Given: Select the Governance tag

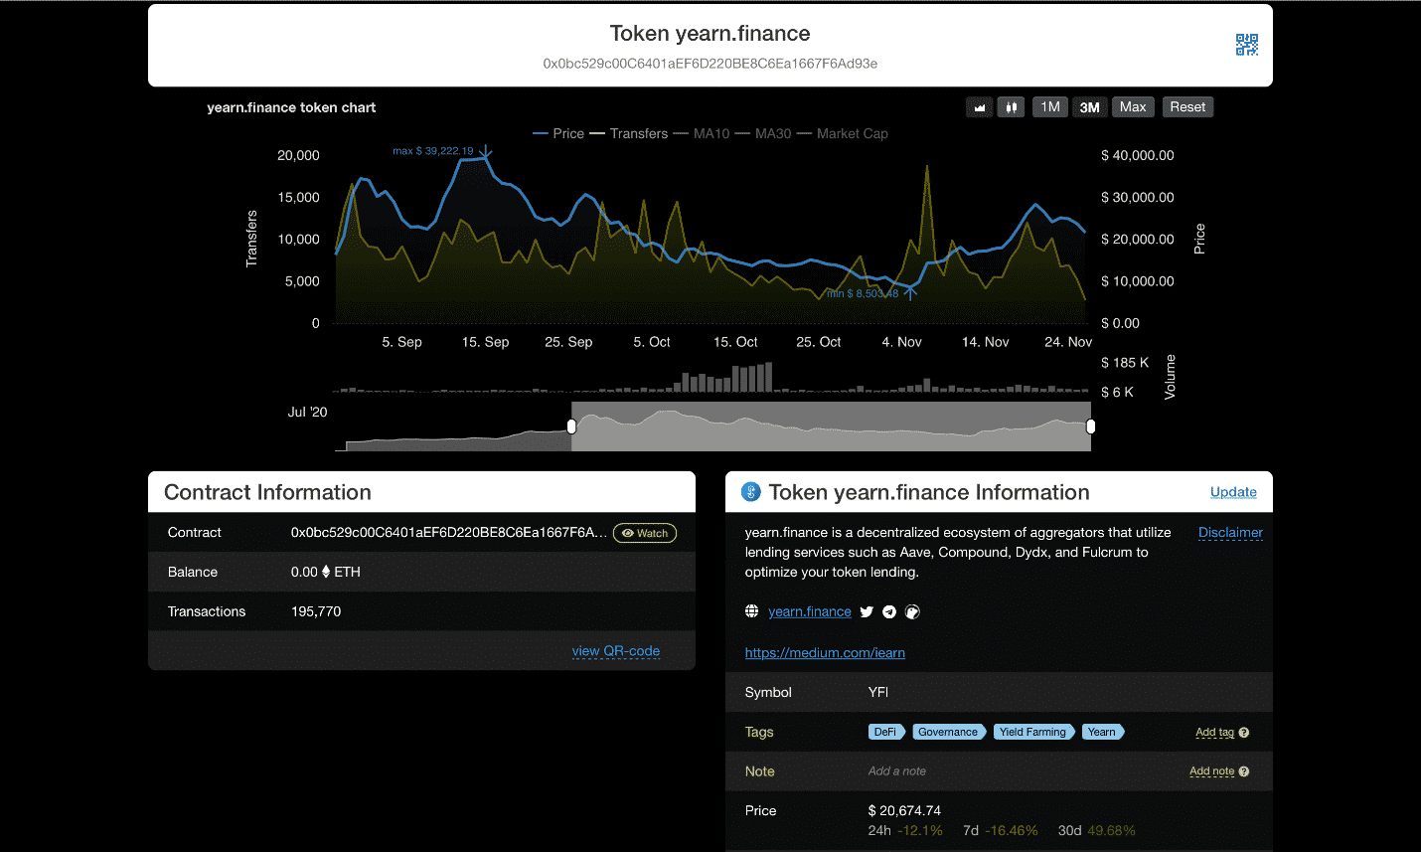Looking at the screenshot, I should pos(948,732).
